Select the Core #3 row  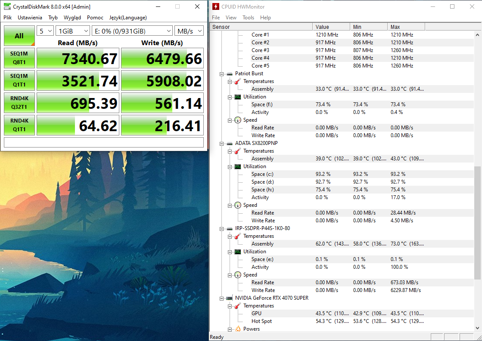pyautogui.click(x=342, y=50)
